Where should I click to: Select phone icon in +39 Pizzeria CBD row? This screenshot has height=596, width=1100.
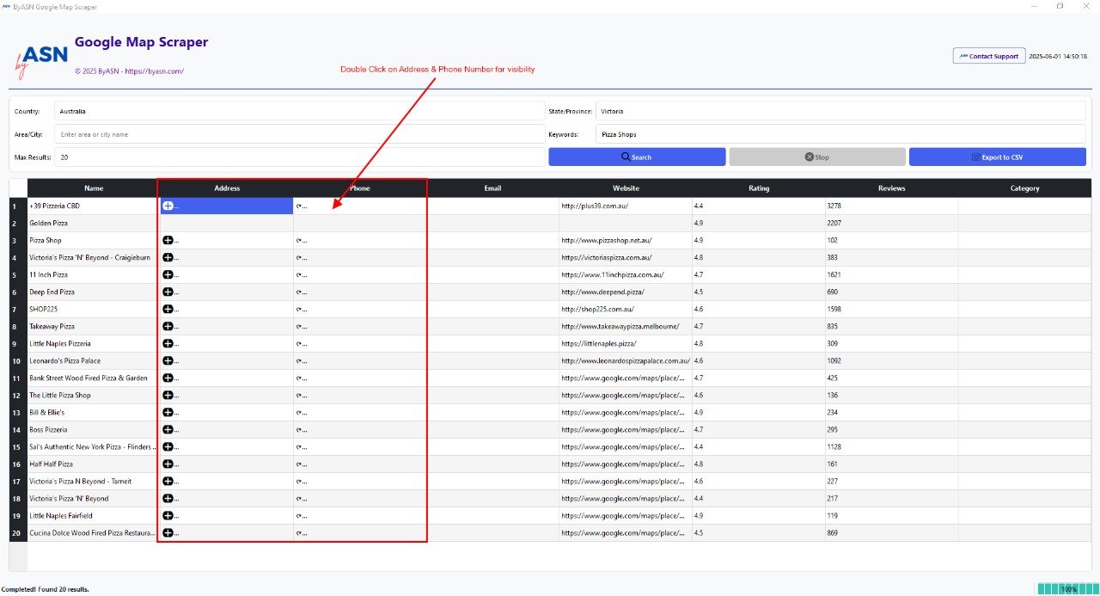tap(299, 206)
